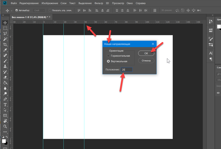Select the Горизонтальная orientation radio button
Image resolution: width=221 pixels, height=149 pixels.
[x=108, y=56]
